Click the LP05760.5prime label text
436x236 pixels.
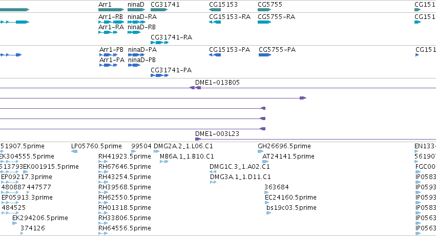coord(96,146)
